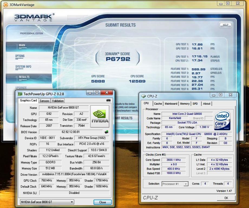Open the About tab in CPU-Z
Screen dimensions: 249x208
(x=207, y=104)
